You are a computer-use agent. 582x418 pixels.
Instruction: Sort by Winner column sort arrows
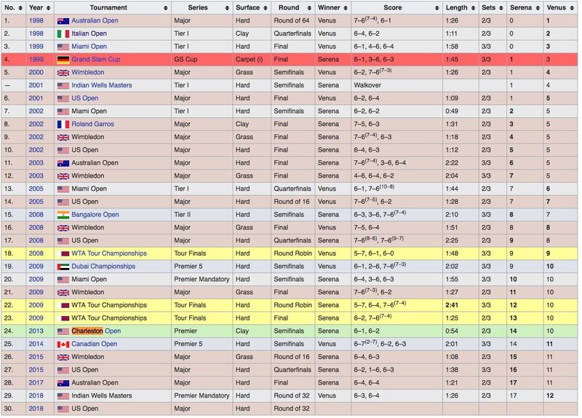(346, 8)
